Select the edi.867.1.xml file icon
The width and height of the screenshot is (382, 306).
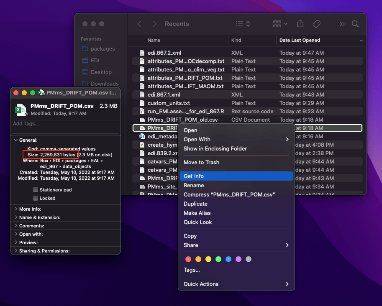click(x=142, y=95)
